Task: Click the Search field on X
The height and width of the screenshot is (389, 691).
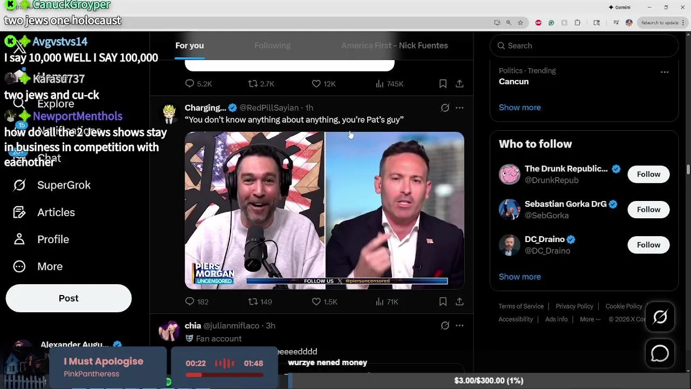Action: (584, 46)
